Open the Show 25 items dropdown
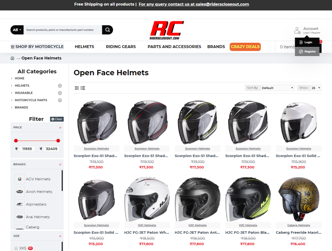Screen dimensions: 332x251 (316, 88)
